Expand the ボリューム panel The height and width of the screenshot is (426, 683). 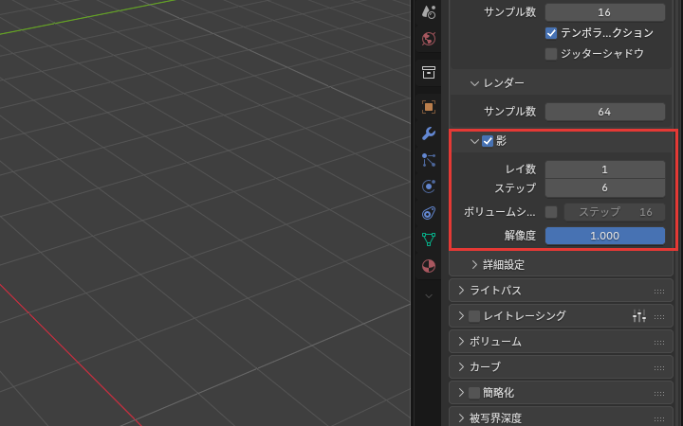click(461, 342)
